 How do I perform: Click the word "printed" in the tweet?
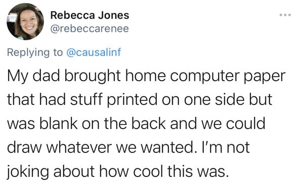[132, 100]
